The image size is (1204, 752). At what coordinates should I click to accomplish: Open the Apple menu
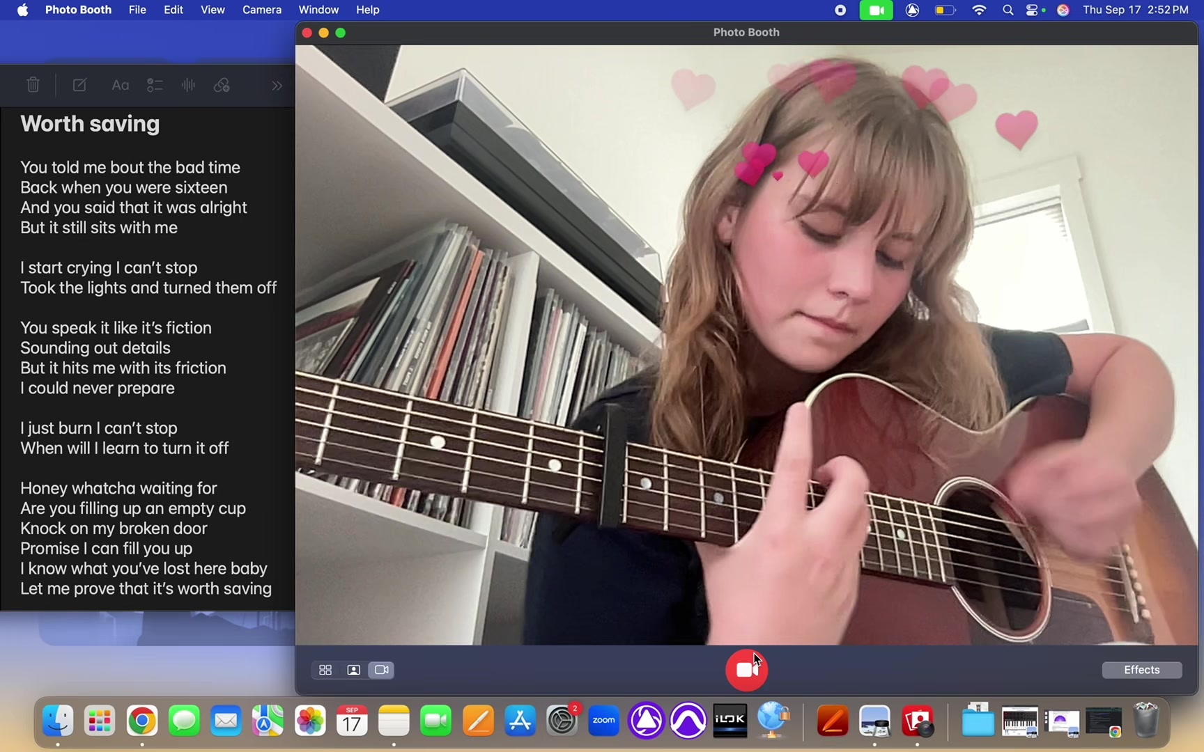click(x=22, y=10)
